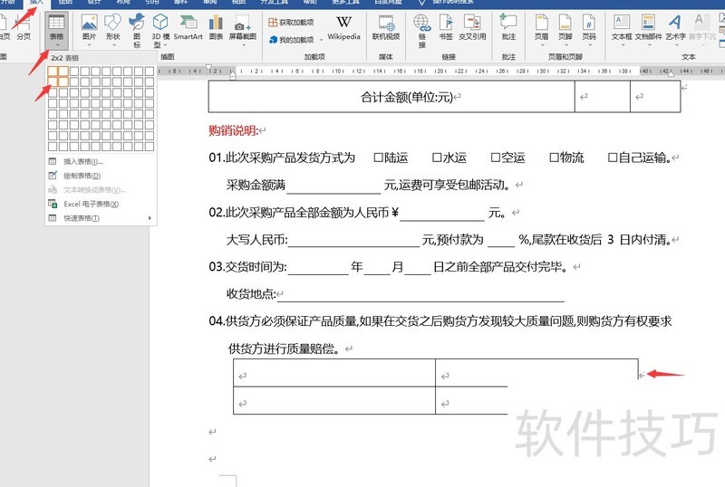Viewport: 725px width, 487px height.
Task: Click 获取加载项 get add-ins
Action: pyautogui.click(x=291, y=23)
